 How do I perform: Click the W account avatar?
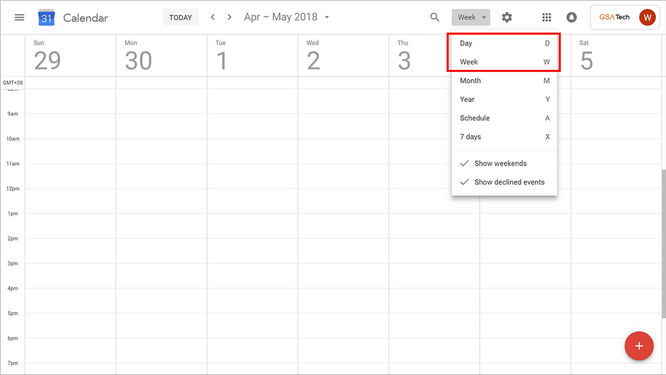pos(647,18)
